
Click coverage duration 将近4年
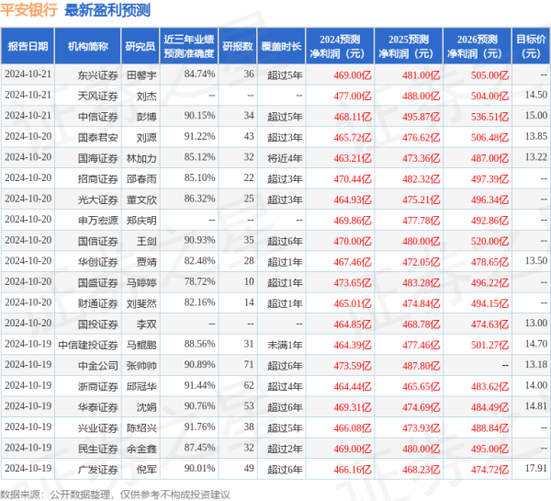pyautogui.click(x=285, y=158)
